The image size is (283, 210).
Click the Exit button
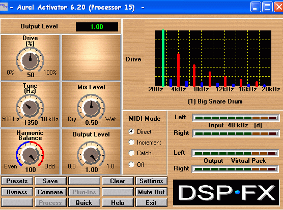[151, 202]
